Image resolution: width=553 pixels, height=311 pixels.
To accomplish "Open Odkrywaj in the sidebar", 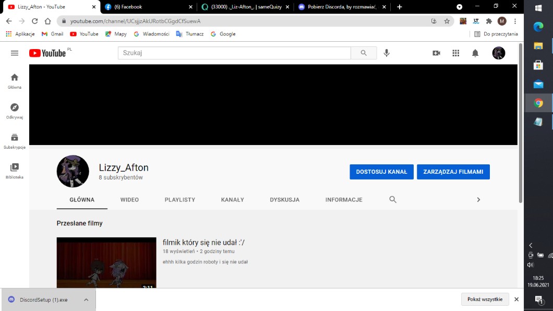I will tap(15, 110).
